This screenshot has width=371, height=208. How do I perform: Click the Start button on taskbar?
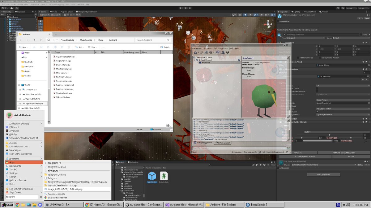(7, 205)
